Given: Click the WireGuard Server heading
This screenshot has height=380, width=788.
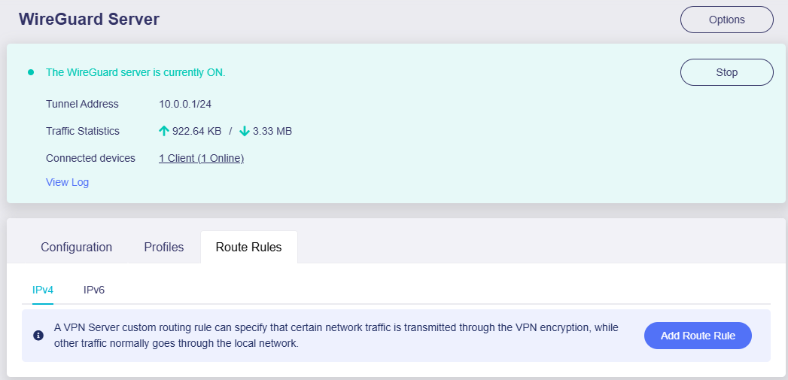Looking at the screenshot, I should pos(89,20).
